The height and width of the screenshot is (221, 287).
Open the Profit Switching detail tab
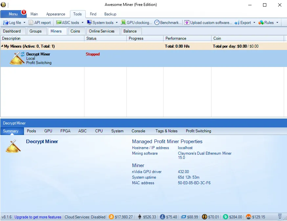pyautogui.click(x=198, y=131)
